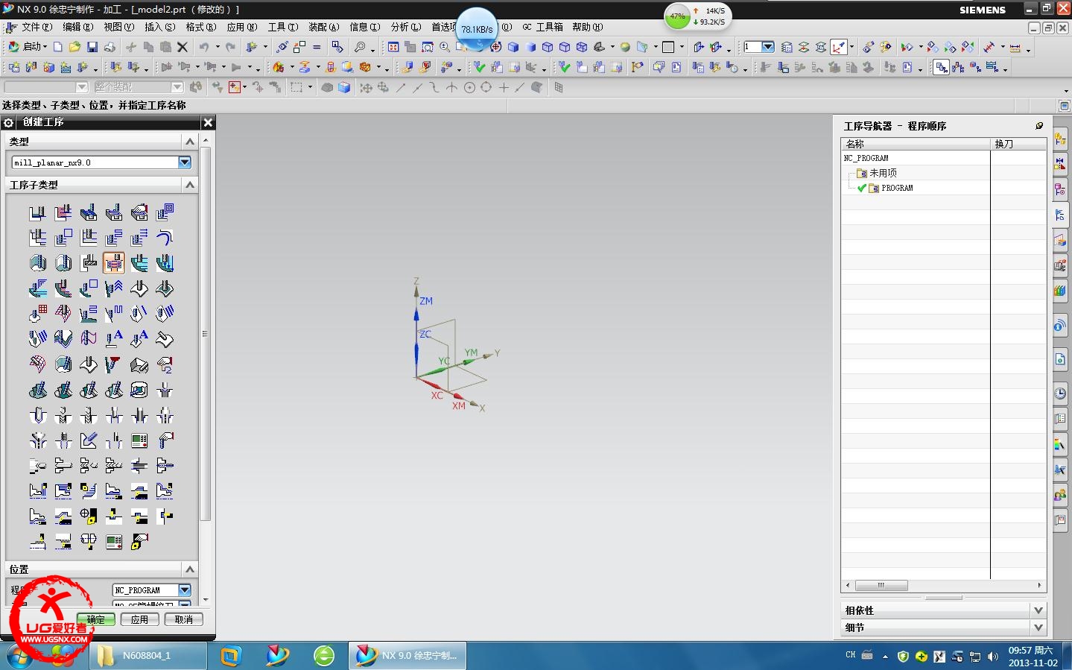Click the WCS orientation toolbar icon
This screenshot has height=670, width=1072.
click(x=839, y=47)
